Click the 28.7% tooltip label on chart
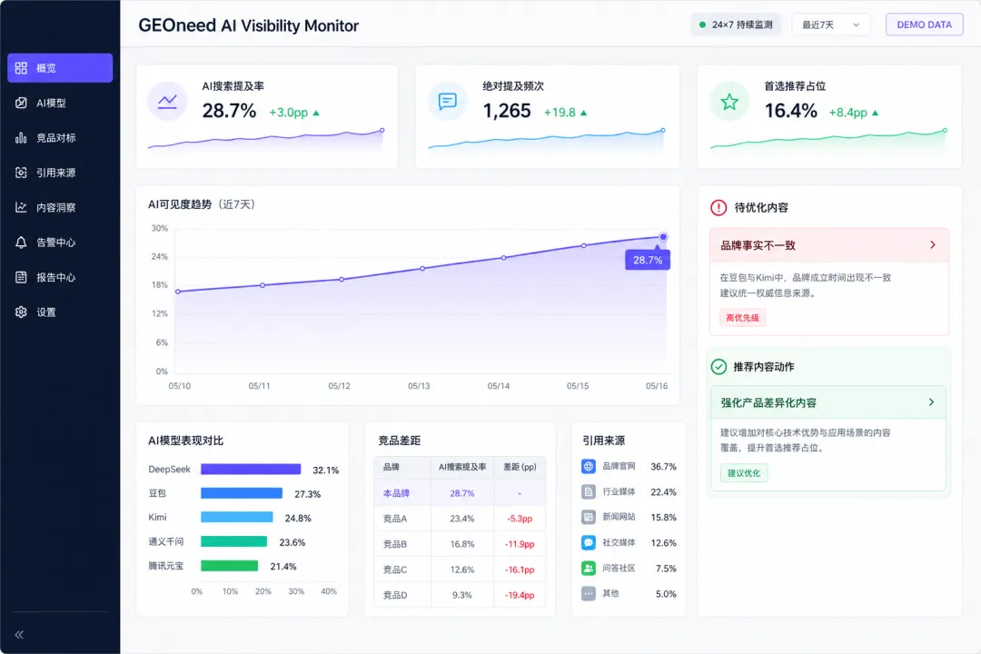The image size is (981, 654). tap(648, 260)
